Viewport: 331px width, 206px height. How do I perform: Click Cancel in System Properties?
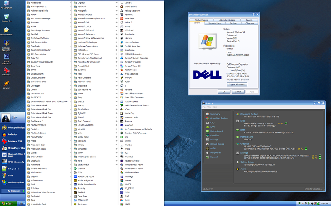[x=238, y=91]
